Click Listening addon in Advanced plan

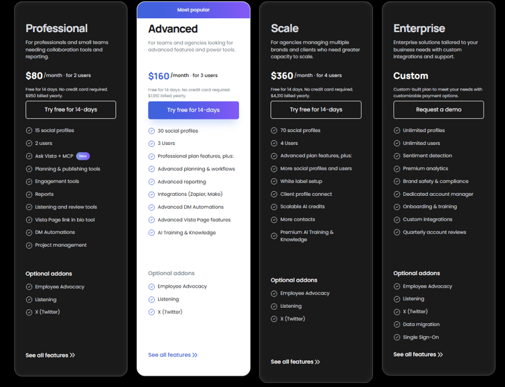point(168,299)
